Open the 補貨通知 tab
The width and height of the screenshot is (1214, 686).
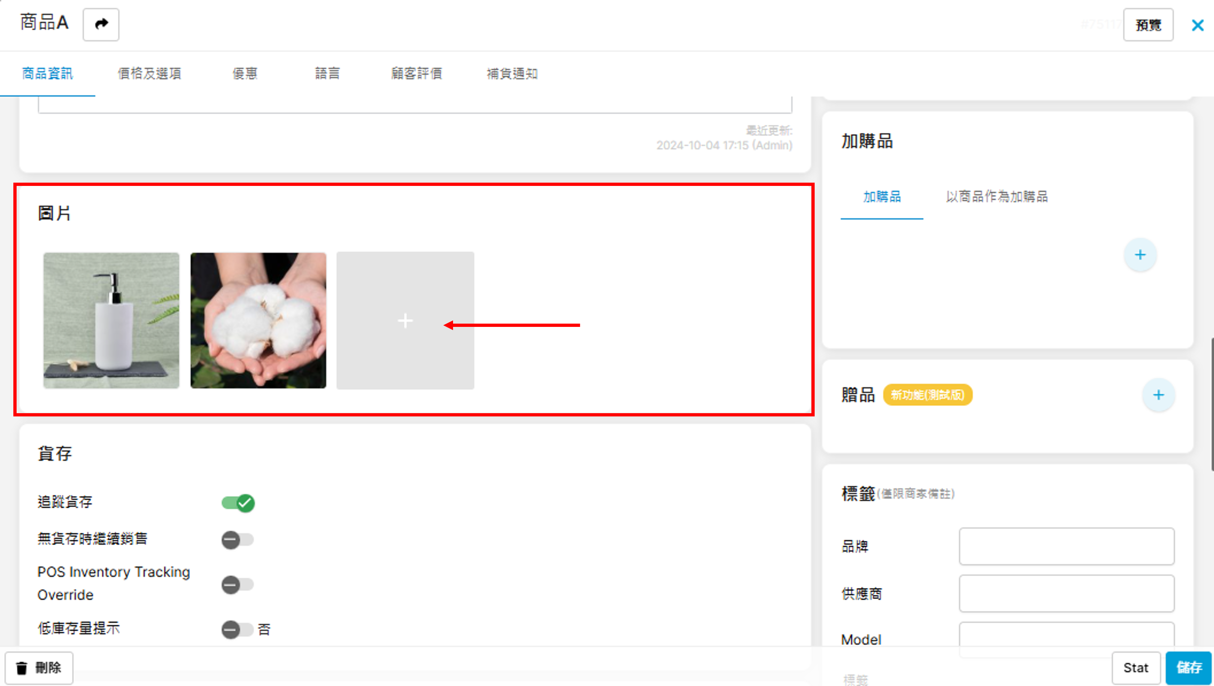[512, 74]
